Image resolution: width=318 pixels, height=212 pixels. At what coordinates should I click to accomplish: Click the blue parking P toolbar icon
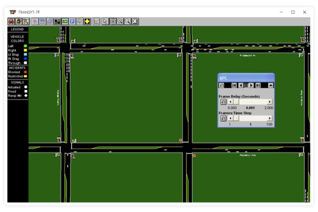click(x=72, y=22)
